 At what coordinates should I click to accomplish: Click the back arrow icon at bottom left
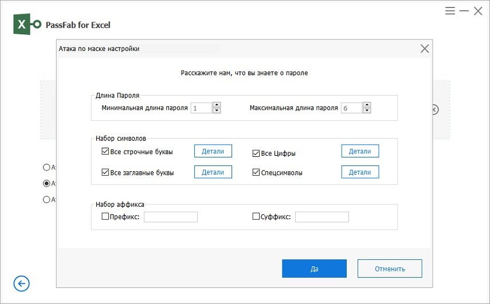22,283
